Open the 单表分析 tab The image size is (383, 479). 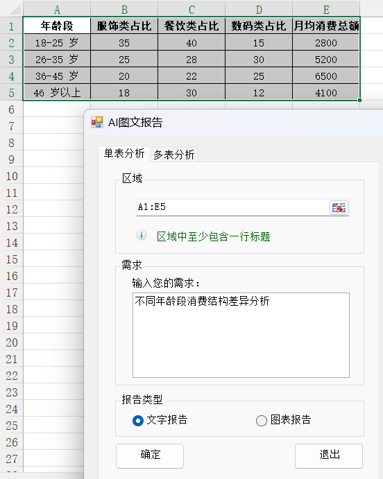(124, 153)
